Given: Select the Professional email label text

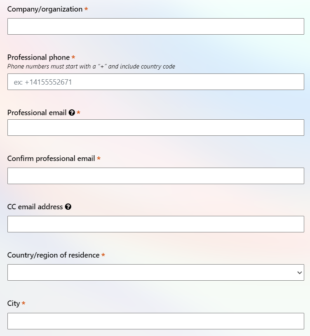Looking at the screenshot, I should pyautogui.click(x=37, y=113).
